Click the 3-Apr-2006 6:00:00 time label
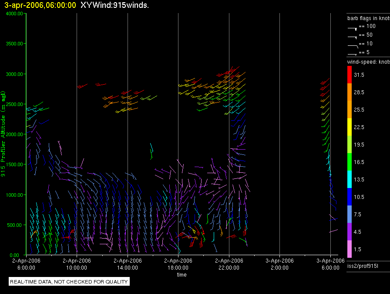The width and height of the screenshot is (390, 294). click(330, 264)
